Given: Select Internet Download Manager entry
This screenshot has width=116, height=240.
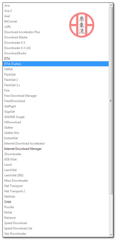Looking at the screenshot, I should coord(56,149).
